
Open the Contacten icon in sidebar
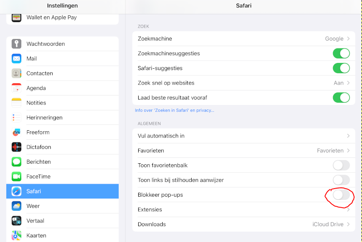point(17,73)
